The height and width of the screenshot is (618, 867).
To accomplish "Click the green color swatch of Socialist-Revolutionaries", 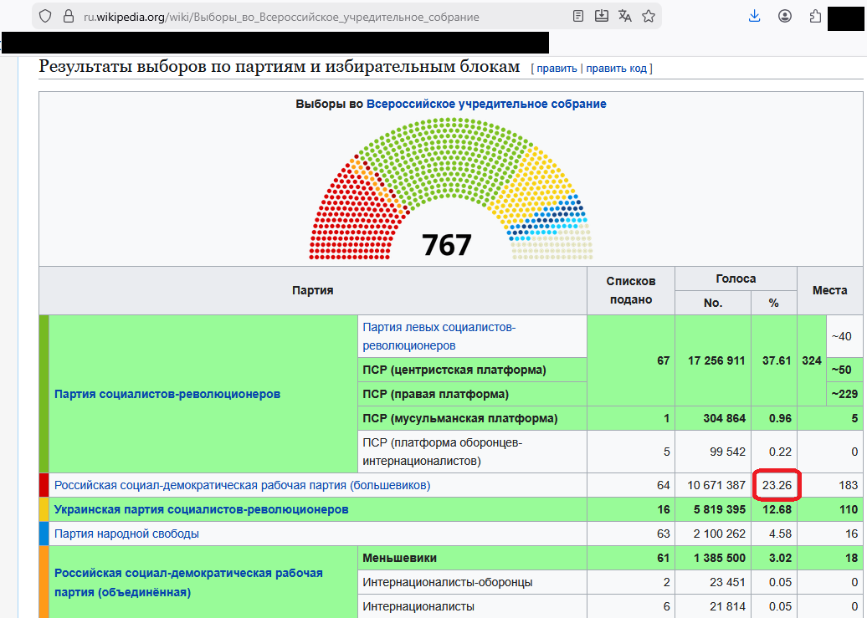I will coord(44,394).
